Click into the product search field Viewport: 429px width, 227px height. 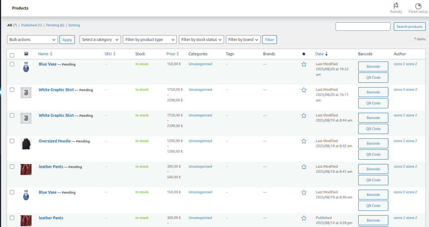pos(363,26)
